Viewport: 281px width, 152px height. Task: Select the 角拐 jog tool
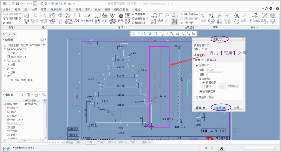coord(161,18)
